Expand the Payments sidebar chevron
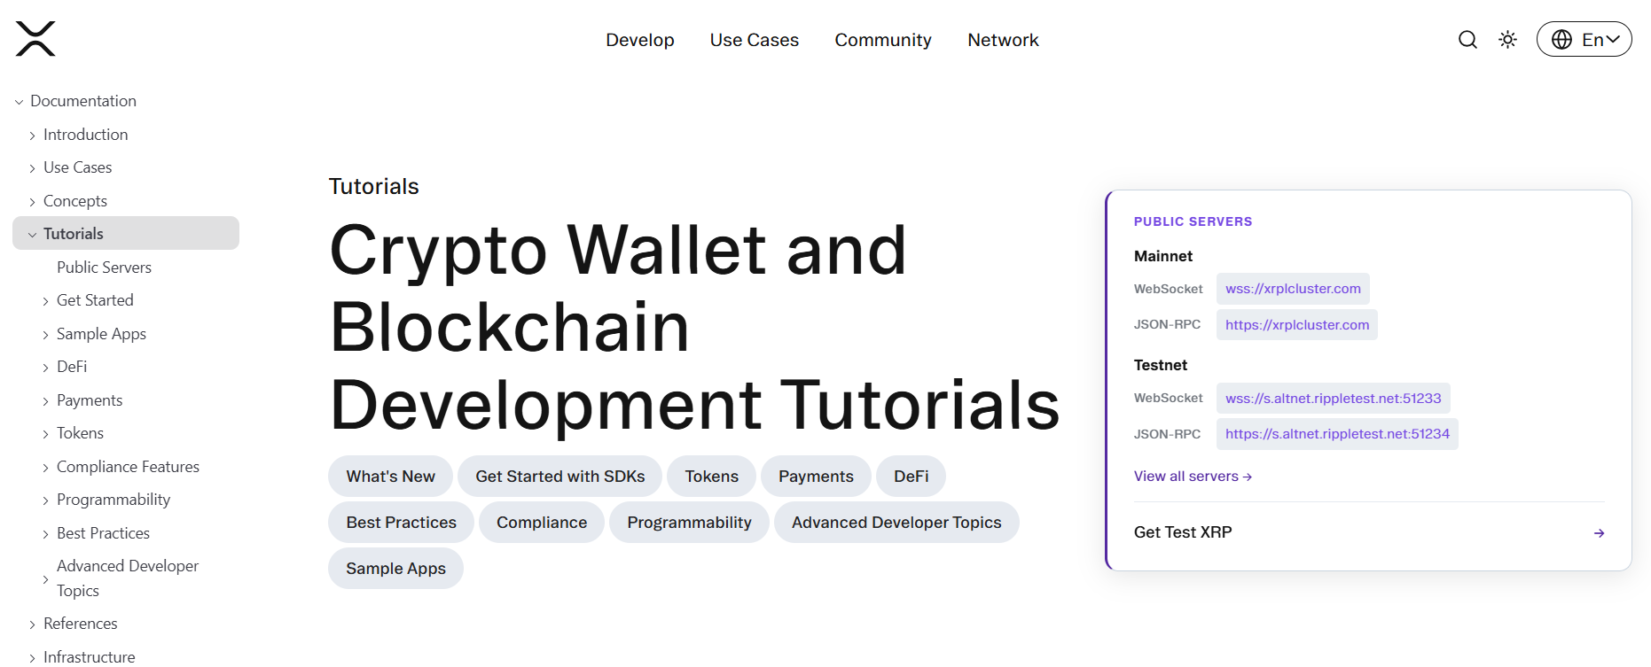 45,401
